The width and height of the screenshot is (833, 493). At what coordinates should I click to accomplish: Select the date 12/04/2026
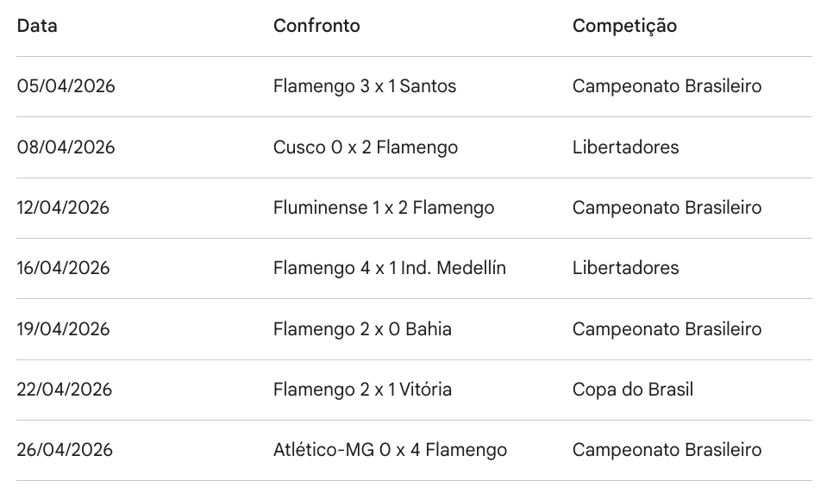63,208
